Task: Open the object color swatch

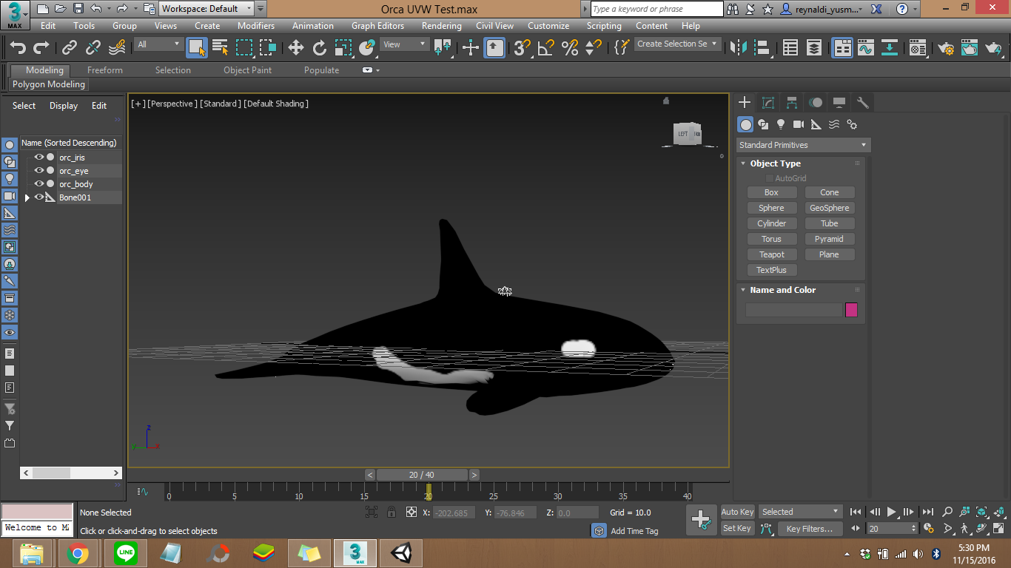Action: 851,310
